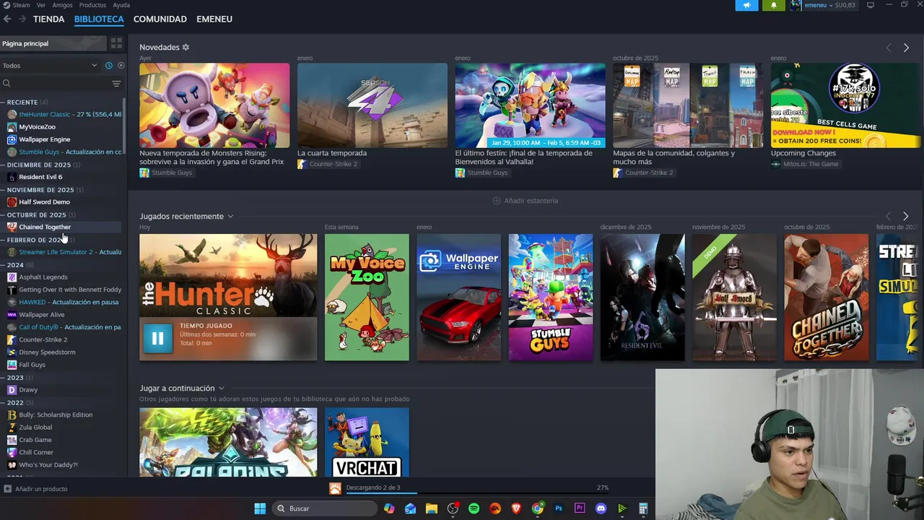Image resolution: width=924 pixels, height=520 pixels.
Task: Click Página principal button
Action: click(x=53, y=43)
